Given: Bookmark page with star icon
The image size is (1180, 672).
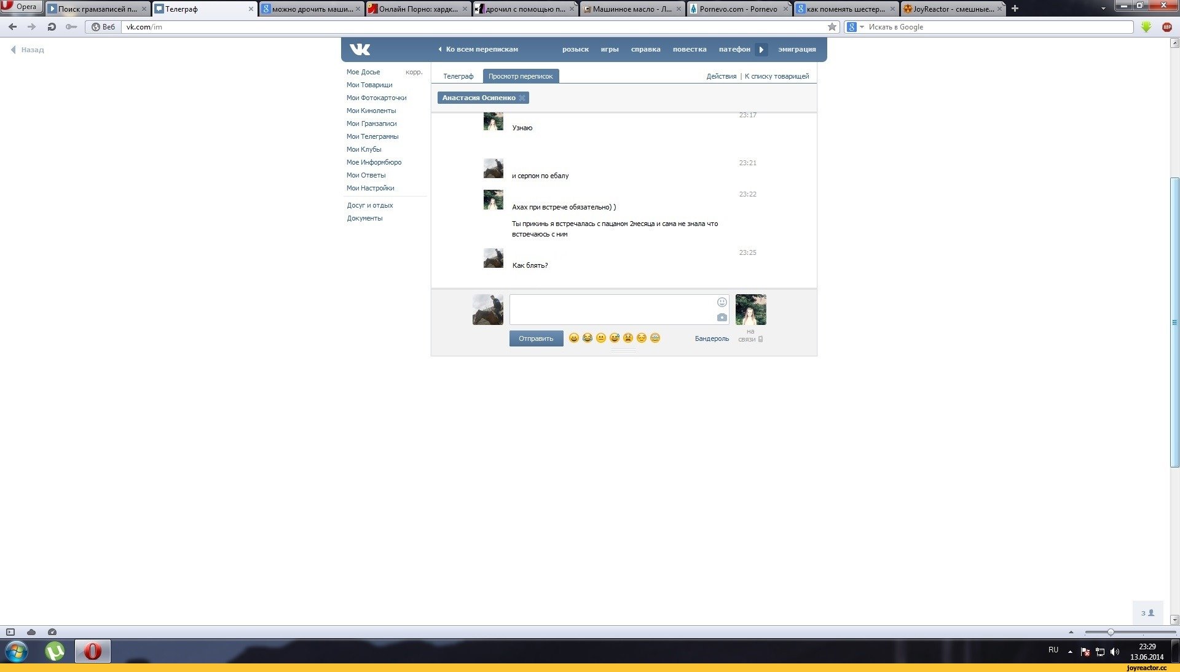Looking at the screenshot, I should (x=832, y=27).
